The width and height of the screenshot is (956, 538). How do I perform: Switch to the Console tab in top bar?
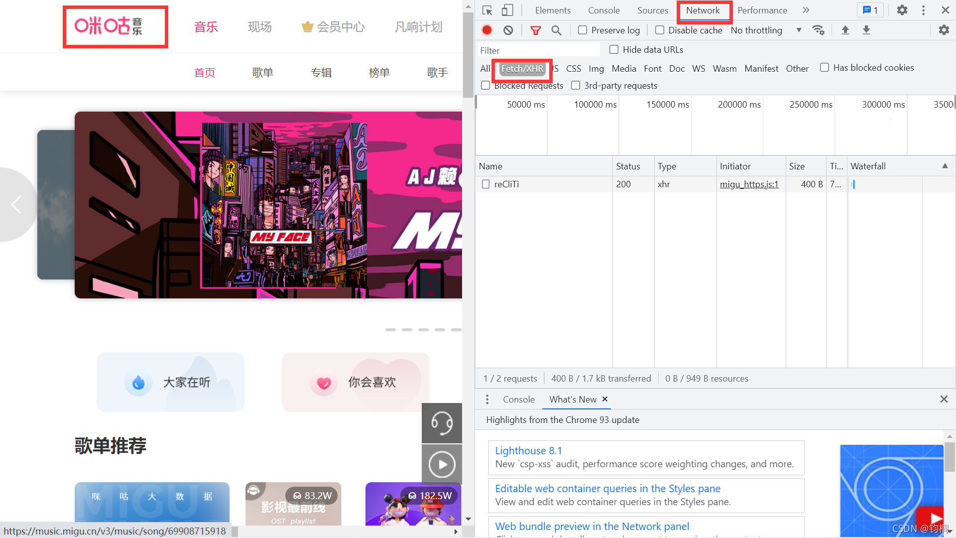(x=603, y=10)
